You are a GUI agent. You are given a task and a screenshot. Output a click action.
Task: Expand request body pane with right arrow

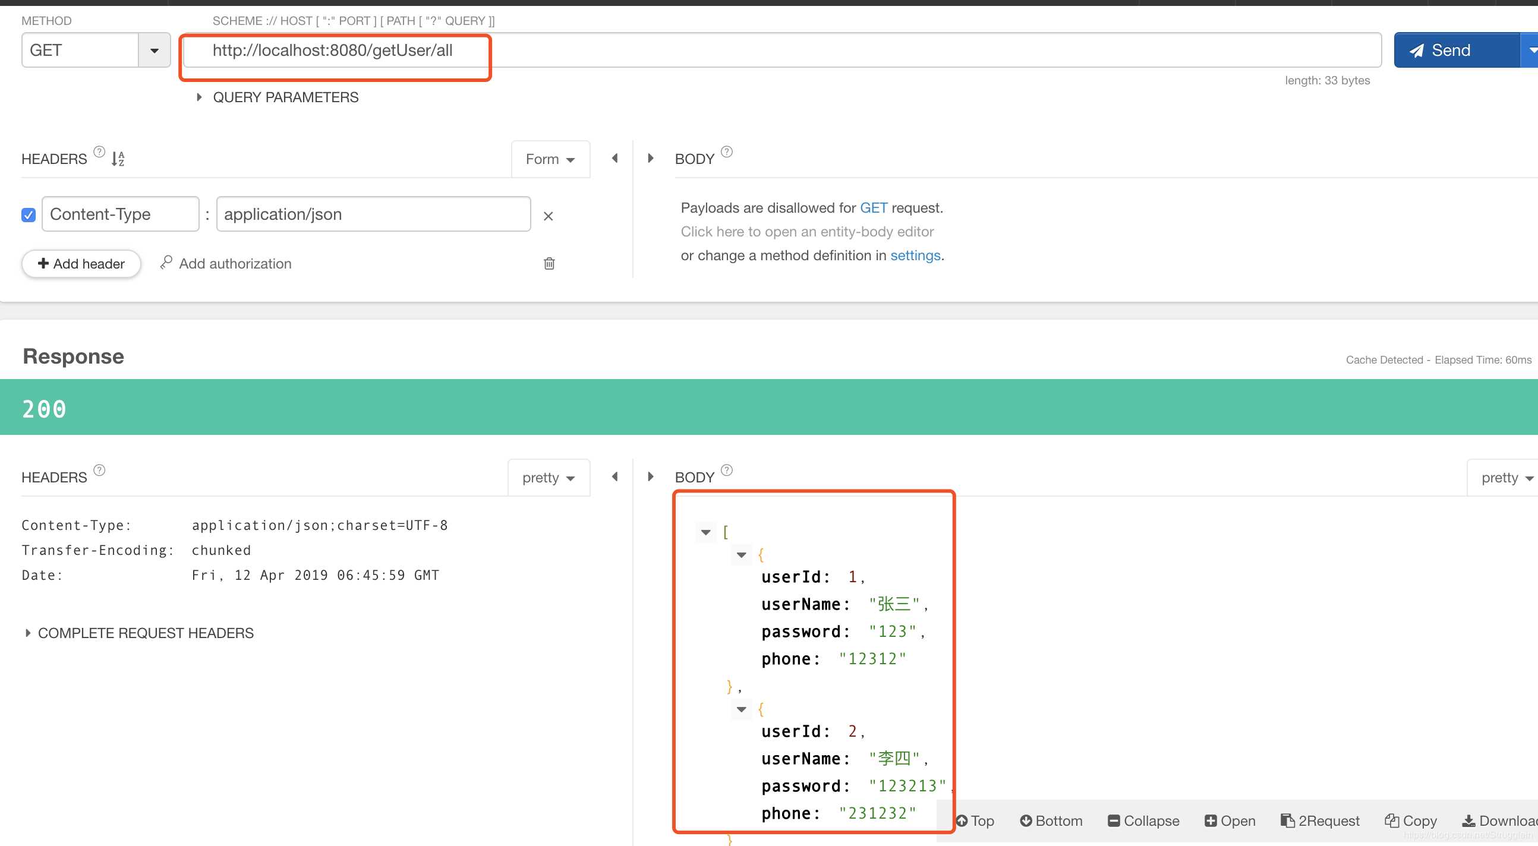click(651, 158)
